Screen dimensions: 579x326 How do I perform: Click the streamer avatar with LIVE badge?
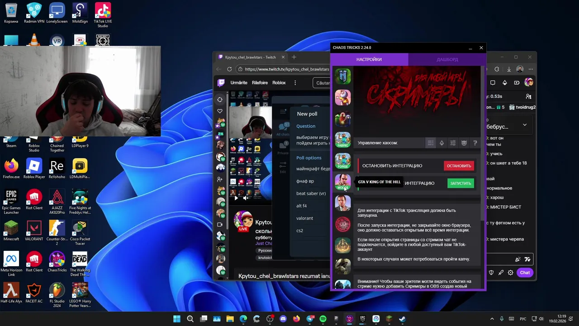point(243,221)
